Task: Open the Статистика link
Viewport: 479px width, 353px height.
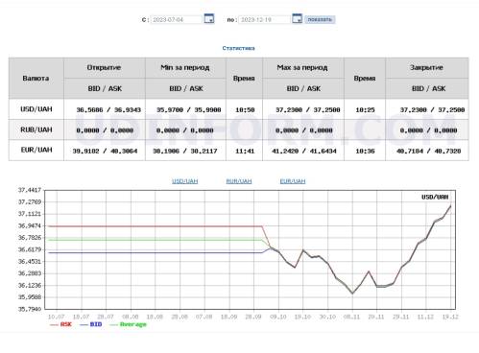Action: pyautogui.click(x=238, y=48)
